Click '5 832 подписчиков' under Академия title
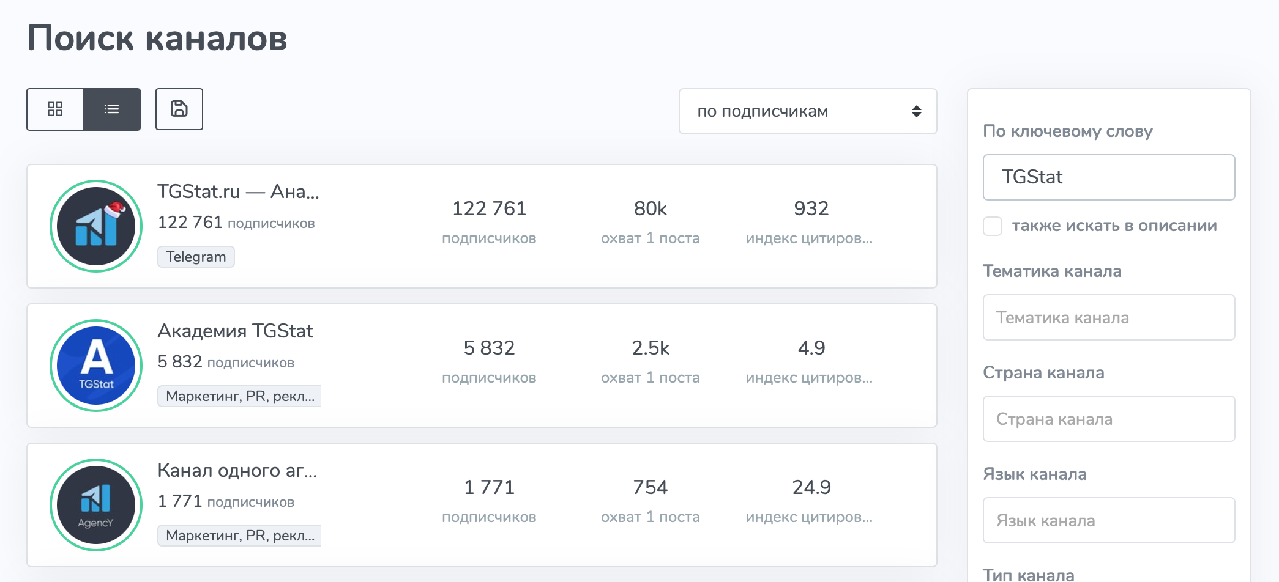The width and height of the screenshot is (1279, 582). pyautogui.click(x=226, y=362)
